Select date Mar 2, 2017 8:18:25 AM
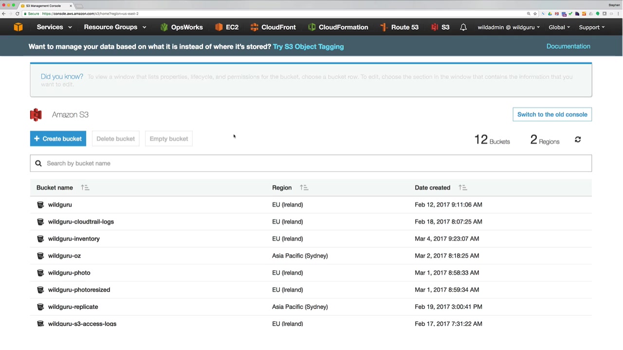 [x=447, y=256]
